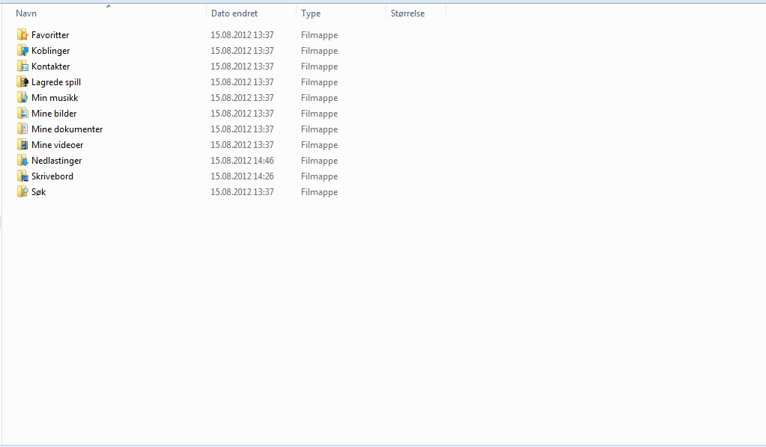Select the Lagrede spill folder icon
Screen dimensions: 766x447
22,82
